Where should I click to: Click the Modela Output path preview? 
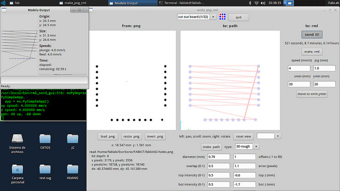[20, 51]
